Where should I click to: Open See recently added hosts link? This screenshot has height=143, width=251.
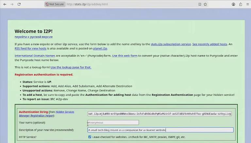210,44
